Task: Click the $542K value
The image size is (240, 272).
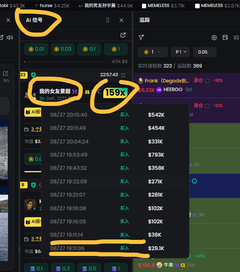Action: click(156, 115)
